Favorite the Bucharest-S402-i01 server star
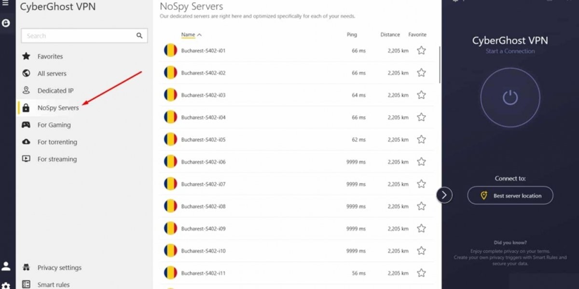This screenshot has height=289, width=579. (421, 51)
